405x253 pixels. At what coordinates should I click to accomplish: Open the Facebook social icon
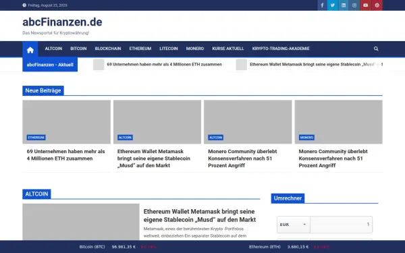(x=323, y=5)
